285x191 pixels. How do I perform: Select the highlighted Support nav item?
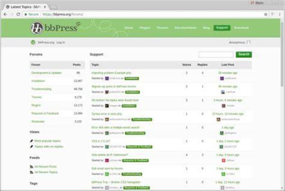pyautogui.click(x=222, y=28)
